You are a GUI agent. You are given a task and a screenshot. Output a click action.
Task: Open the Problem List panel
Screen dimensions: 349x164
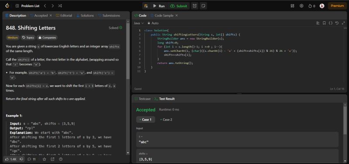(27, 6)
